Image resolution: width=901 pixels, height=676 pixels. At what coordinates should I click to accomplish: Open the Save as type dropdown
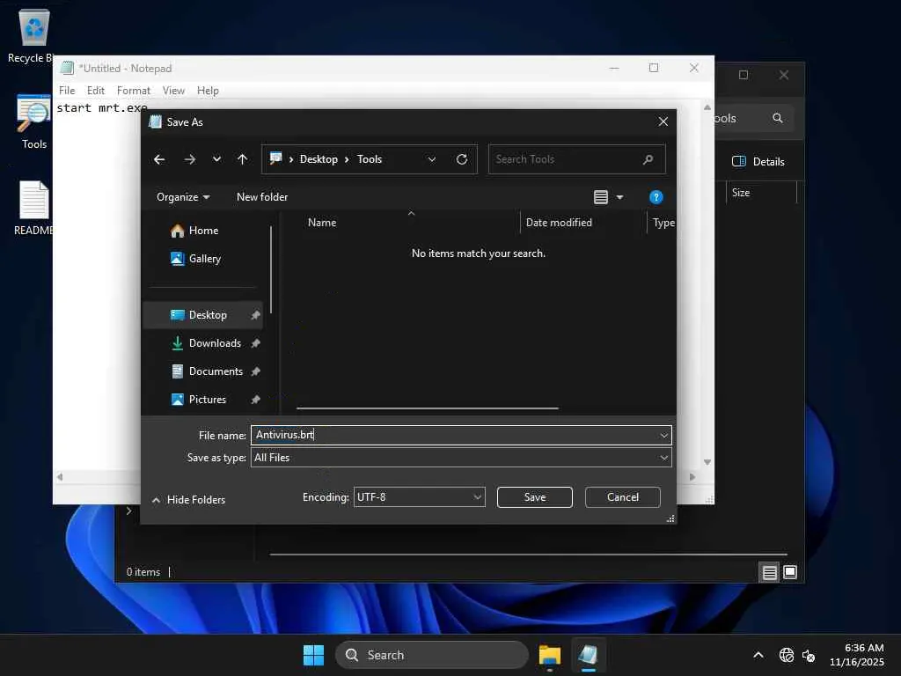click(x=461, y=458)
